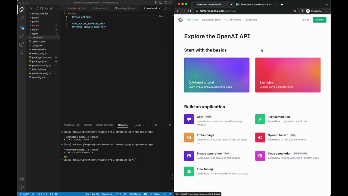The width and height of the screenshot is (348, 196).
Task: Maximize the terminal panel with chevron up
Action: point(165,125)
